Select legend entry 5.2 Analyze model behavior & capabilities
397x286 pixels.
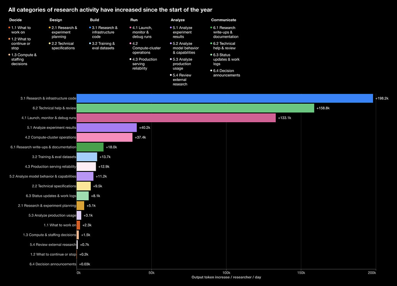184,48
